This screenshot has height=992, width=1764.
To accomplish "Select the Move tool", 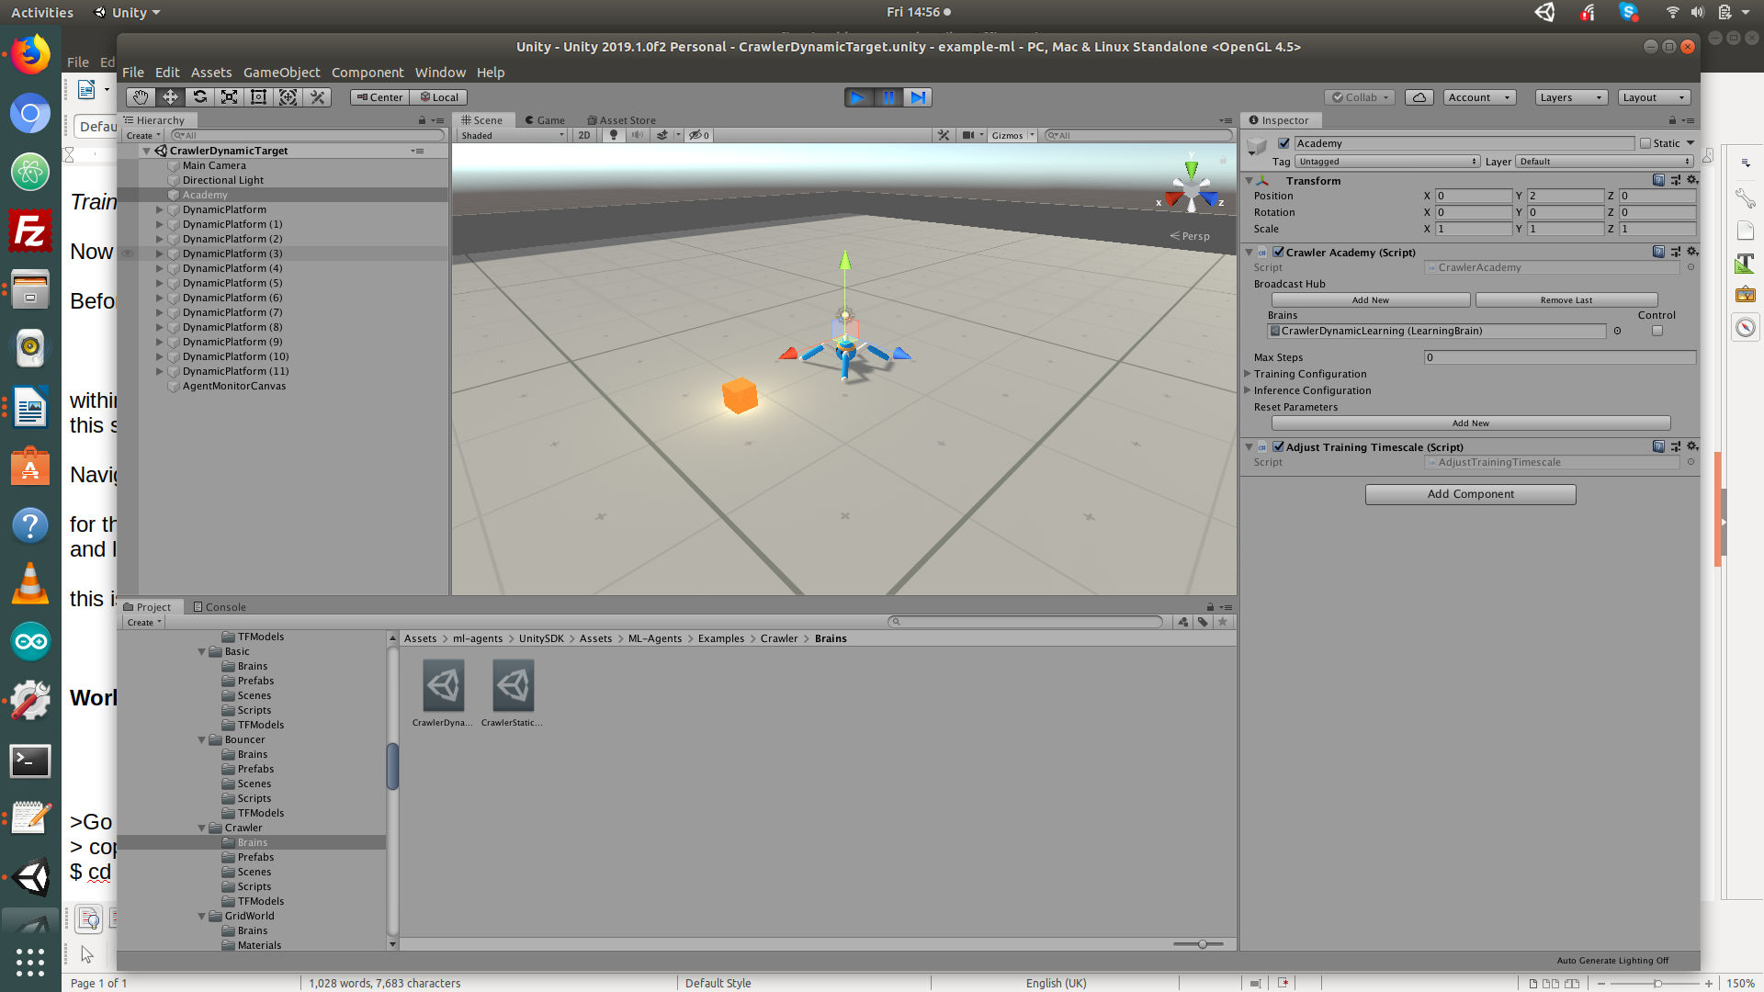I will (x=170, y=97).
